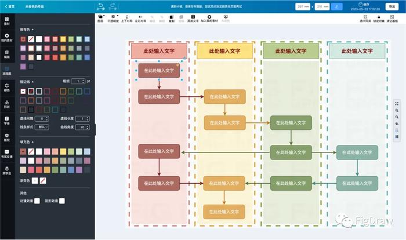Screen dimensions: 406x240
Task: Click the 导出 export button
Action: [392, 6]
